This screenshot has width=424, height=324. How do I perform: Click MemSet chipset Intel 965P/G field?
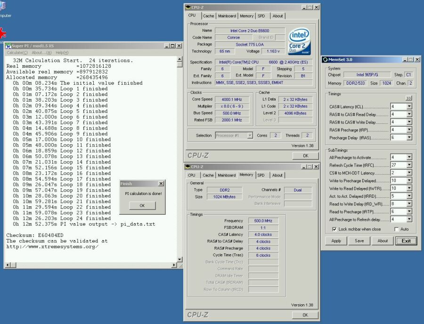coord(367,74)
